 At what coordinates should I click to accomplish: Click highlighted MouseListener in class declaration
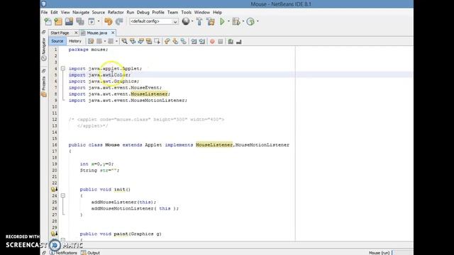pos(214,144)
